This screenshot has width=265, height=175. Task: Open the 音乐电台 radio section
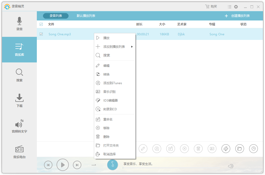(19, 152)
